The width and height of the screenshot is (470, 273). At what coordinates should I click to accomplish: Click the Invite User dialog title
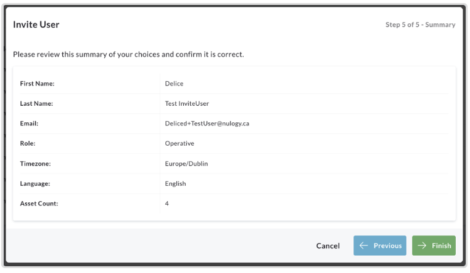pos(36,25)
